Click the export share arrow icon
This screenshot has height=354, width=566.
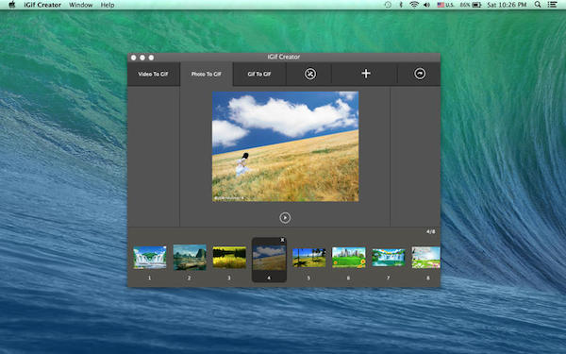420,74
